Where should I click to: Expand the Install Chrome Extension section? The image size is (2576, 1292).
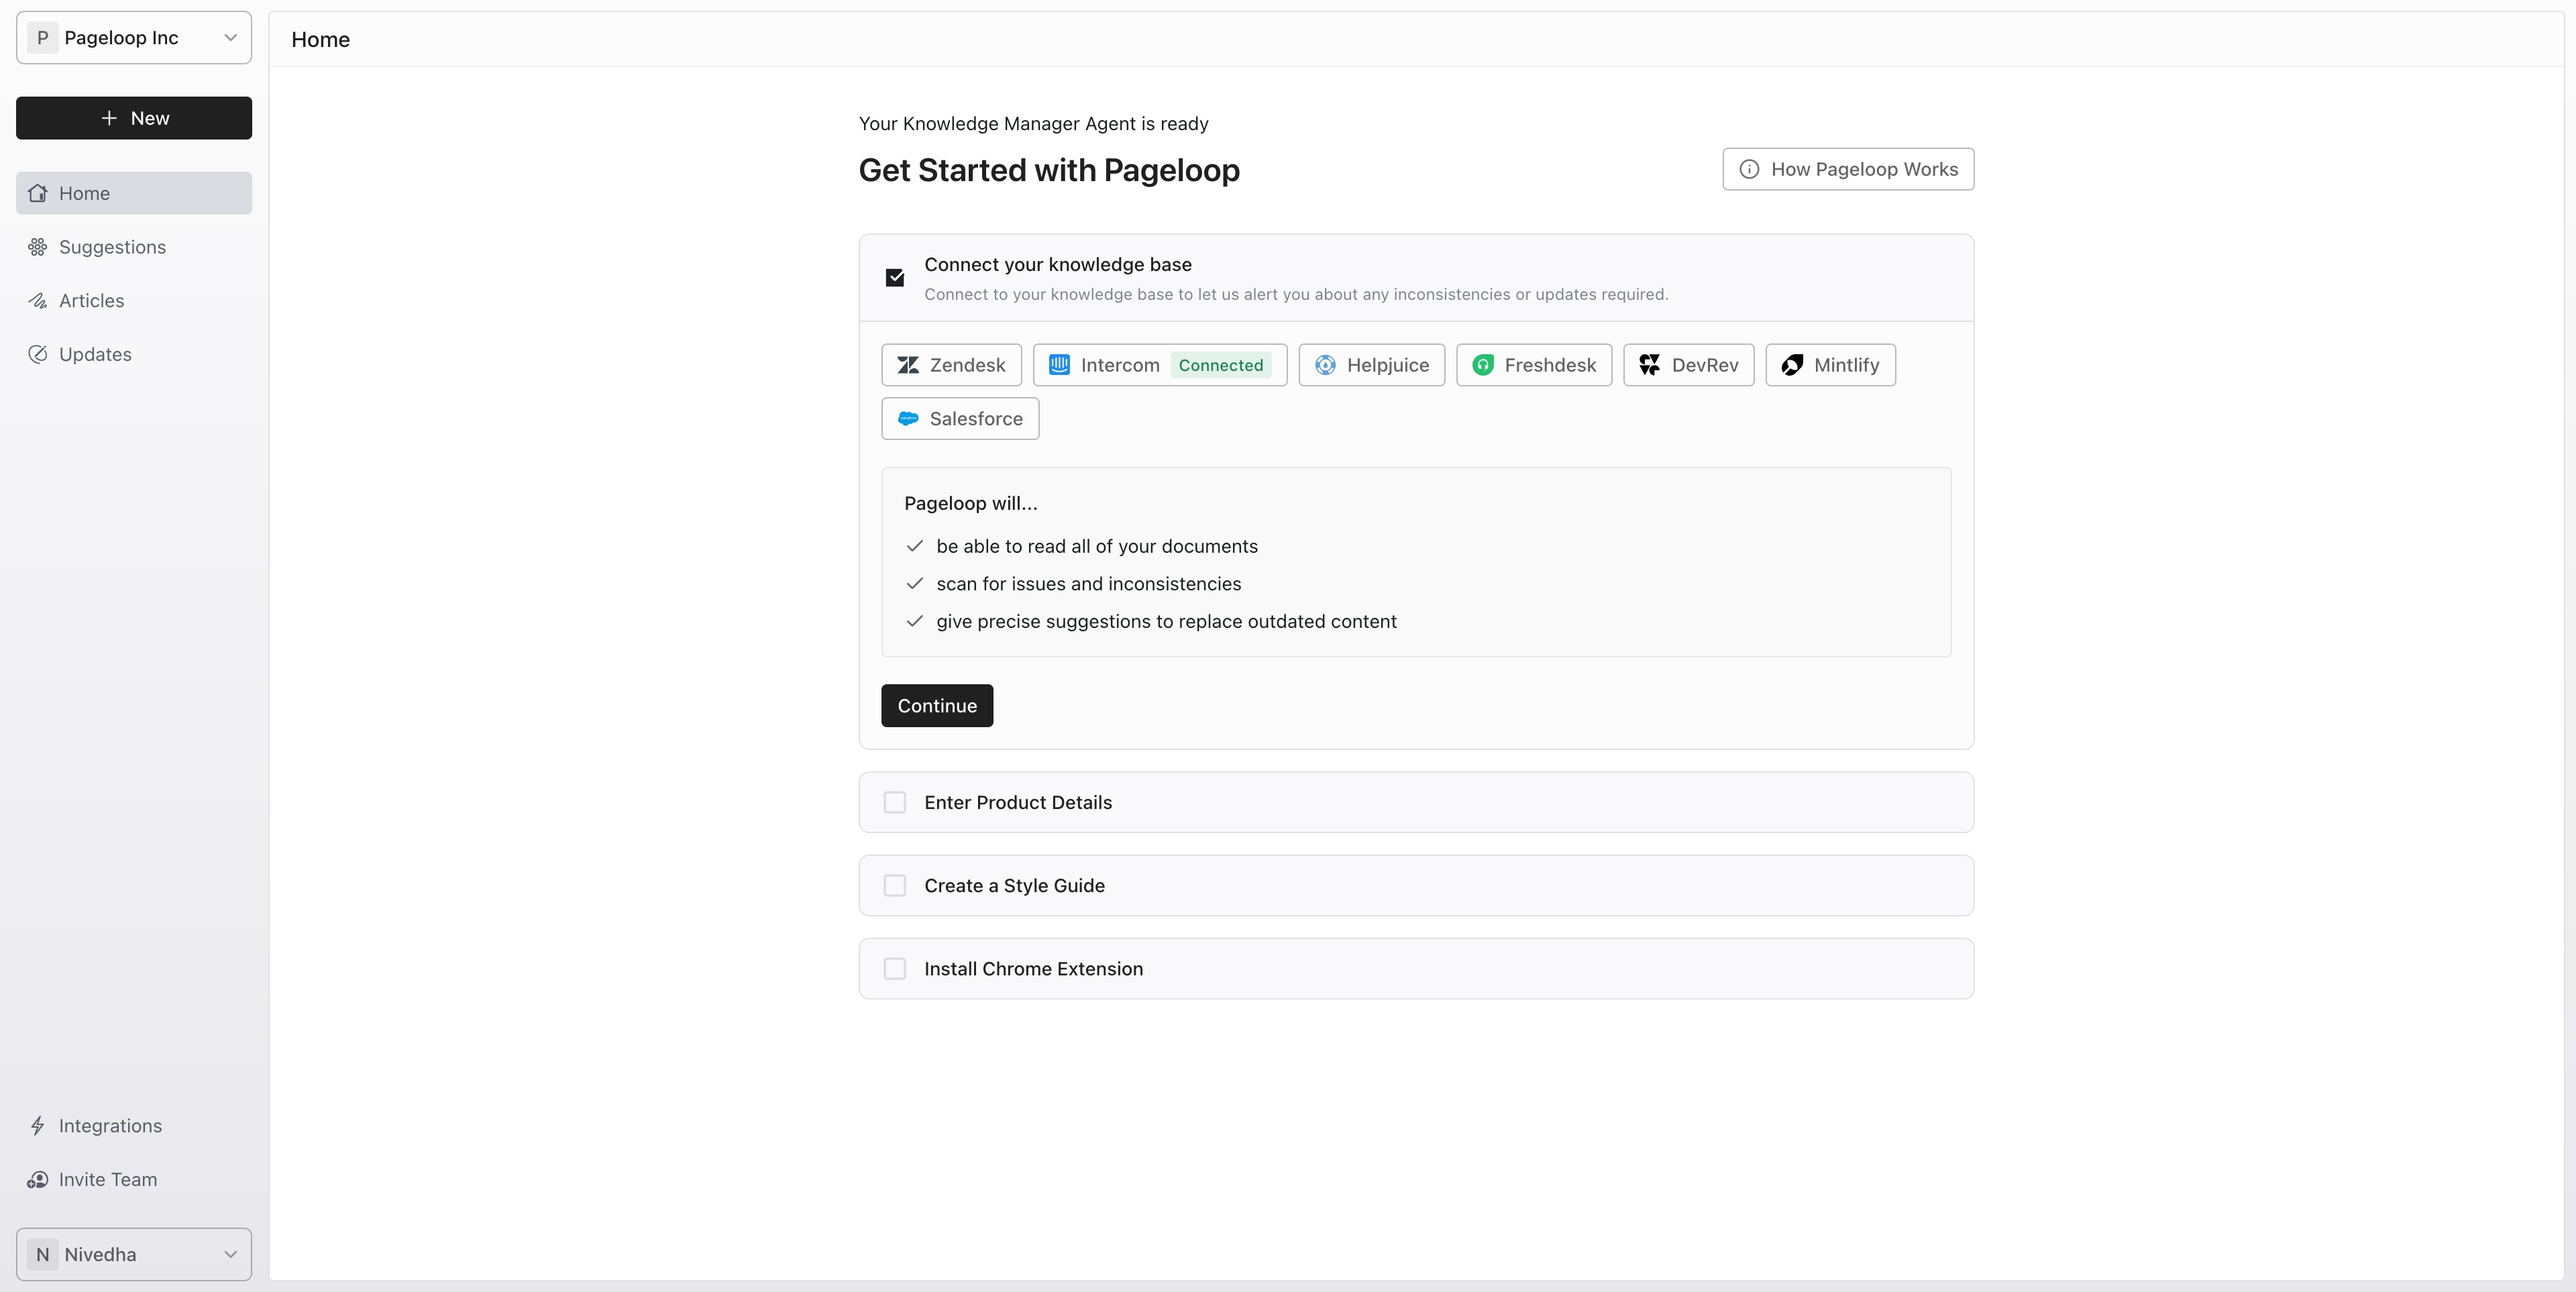click(1416, 969)
